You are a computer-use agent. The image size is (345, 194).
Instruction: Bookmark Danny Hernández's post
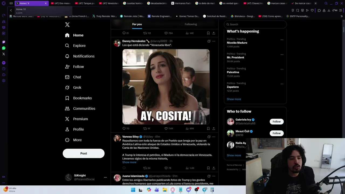208,129
